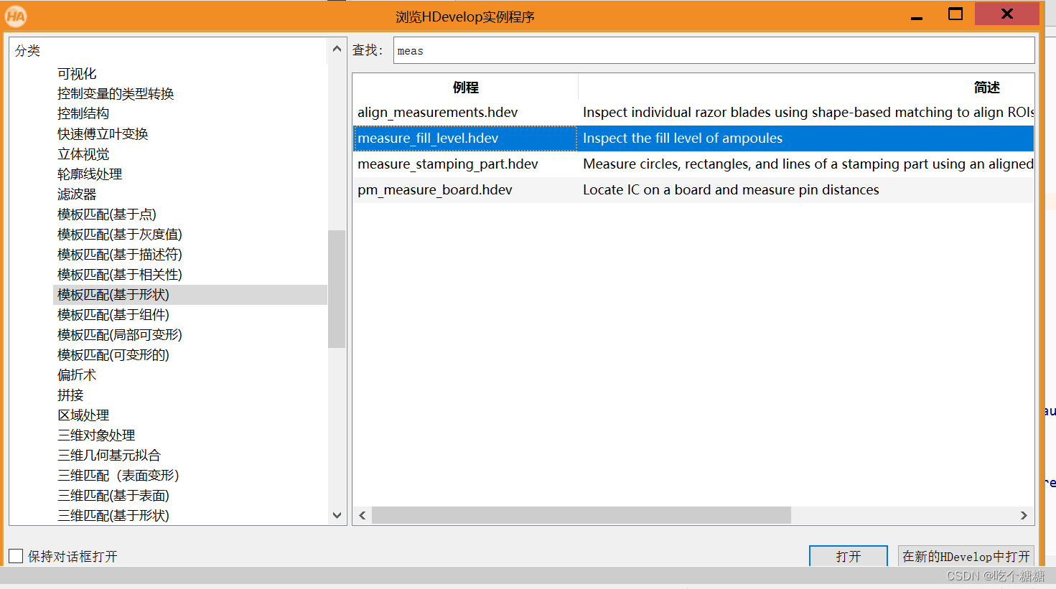Image resolution: width=1056 pixels, height=589 pixels.
Task: Select the 可视化 category
Action: click(77, 73)
